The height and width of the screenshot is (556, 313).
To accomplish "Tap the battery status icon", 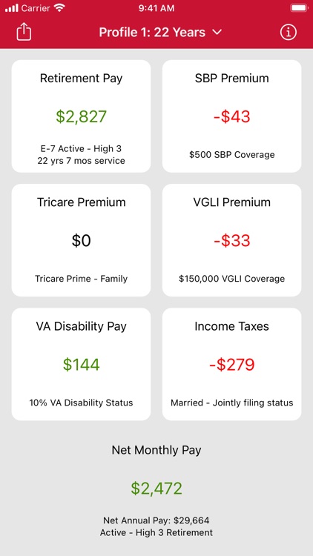I will [x=299, y=8].
